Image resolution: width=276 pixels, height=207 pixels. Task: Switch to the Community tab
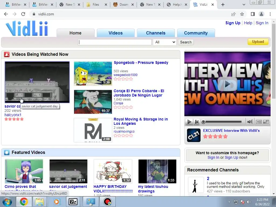tap(196, 33)
